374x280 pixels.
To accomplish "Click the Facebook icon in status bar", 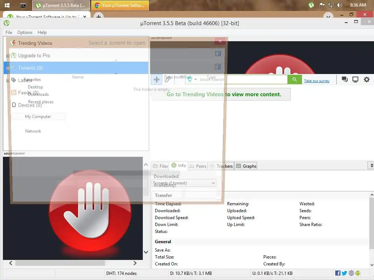I will (338, 273).
